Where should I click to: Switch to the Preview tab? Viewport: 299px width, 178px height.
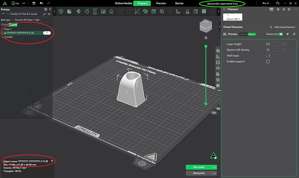[x=161, y=3]
